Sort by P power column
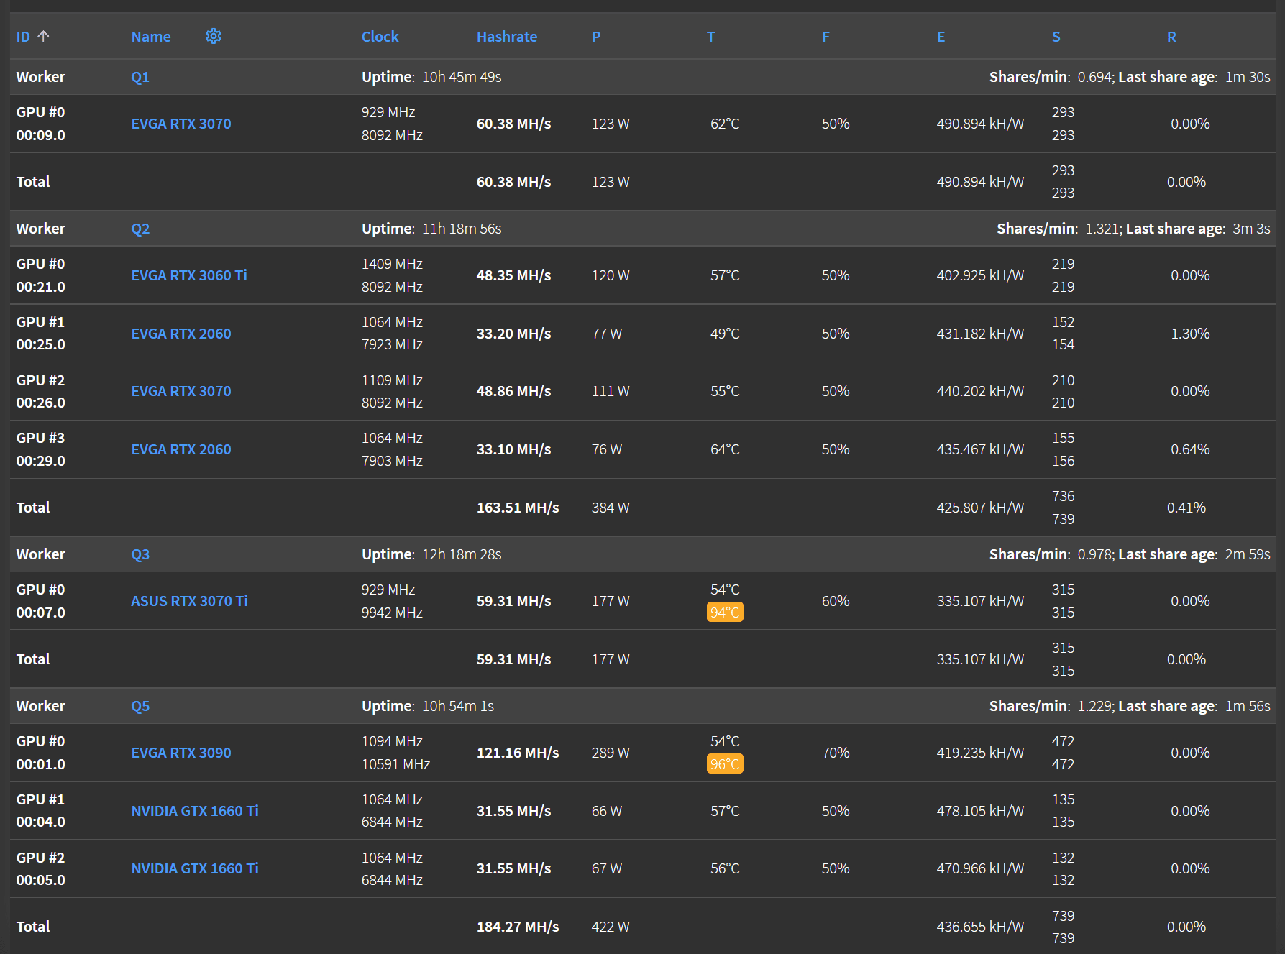 pos(596,37)
